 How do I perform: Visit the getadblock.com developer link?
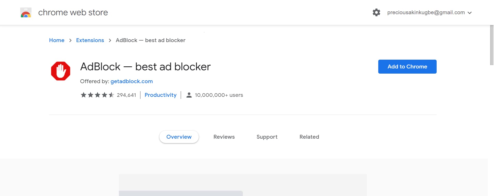point(132,81)
